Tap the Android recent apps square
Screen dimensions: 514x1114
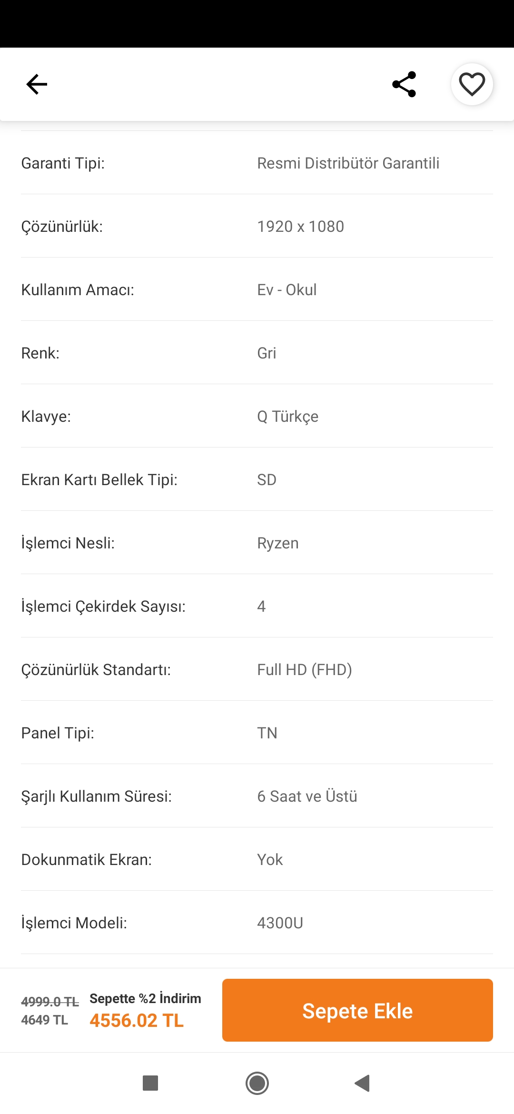[150, 1083]
